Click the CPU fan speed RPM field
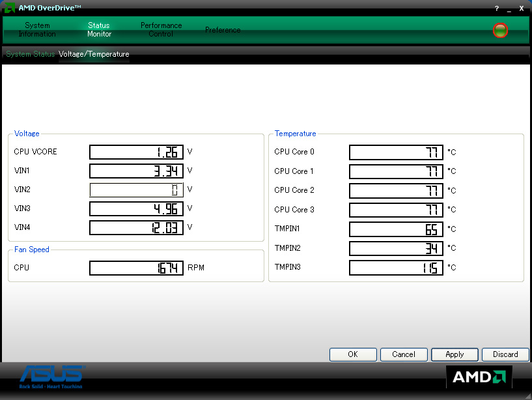This screenshot has width=532, height=400. (135, 268)
